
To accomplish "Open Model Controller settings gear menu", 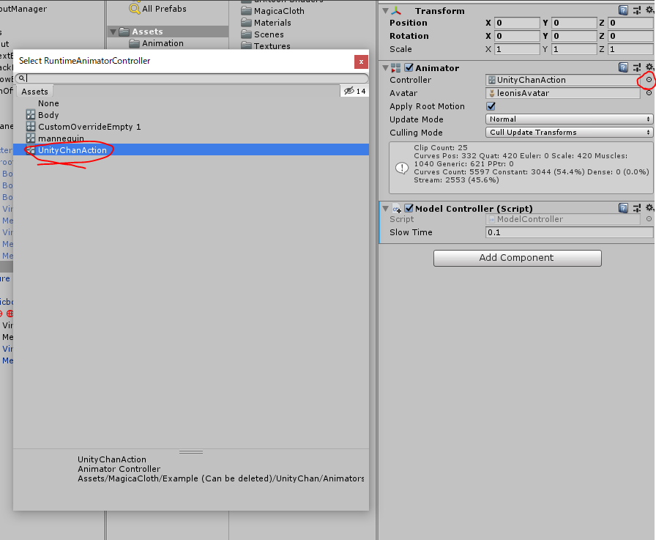I will pos(649,207).
